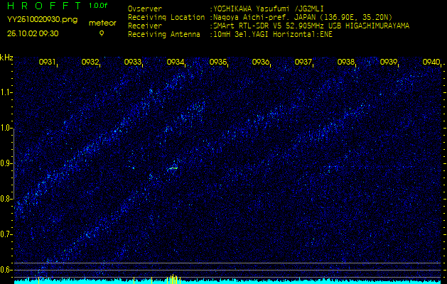Viewport: 447px width, 284px height.
Task: Click the 0.8 kHz axis label
Action: click(6, 199)
